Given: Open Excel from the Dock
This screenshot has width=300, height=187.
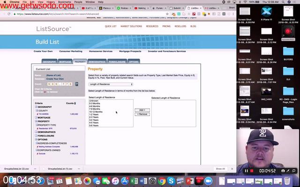Looking at the screenshot, I should [134, 181].
